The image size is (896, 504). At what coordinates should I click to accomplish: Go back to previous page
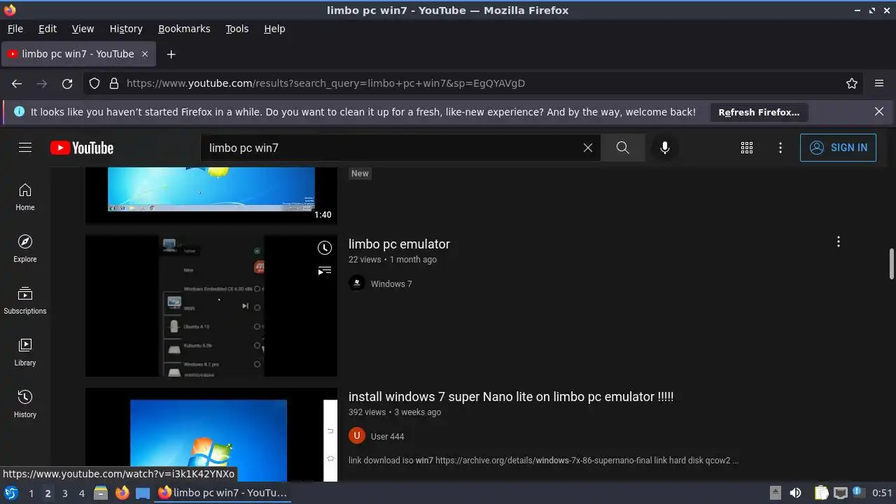[17, 83]
